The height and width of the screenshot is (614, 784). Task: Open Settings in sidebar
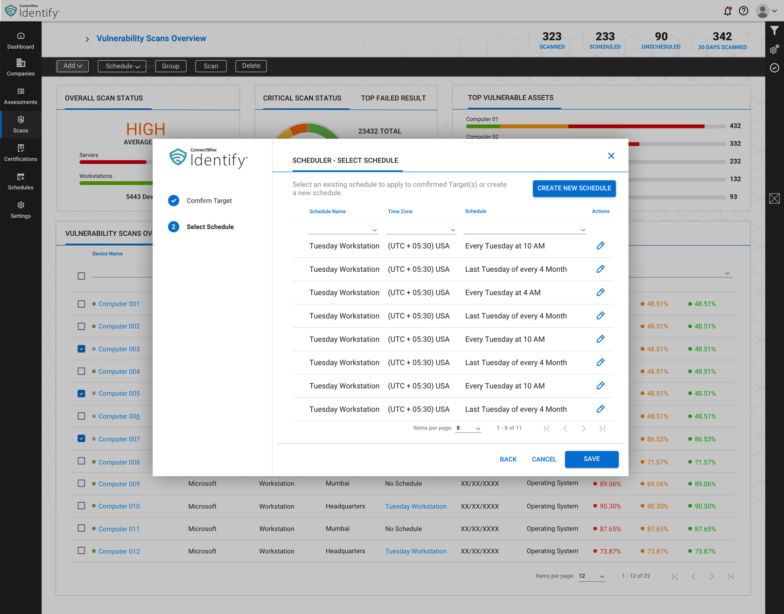tap(21, 210)
